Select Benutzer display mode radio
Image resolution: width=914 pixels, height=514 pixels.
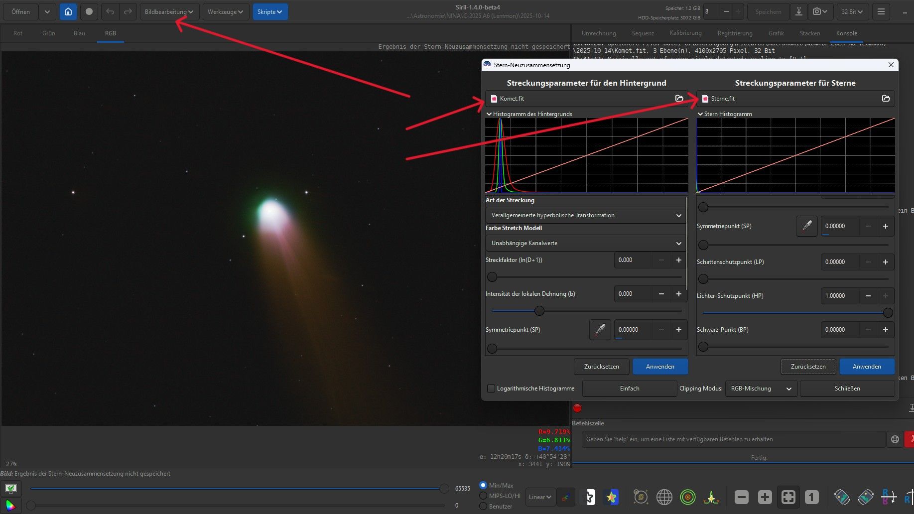(483, 507)
